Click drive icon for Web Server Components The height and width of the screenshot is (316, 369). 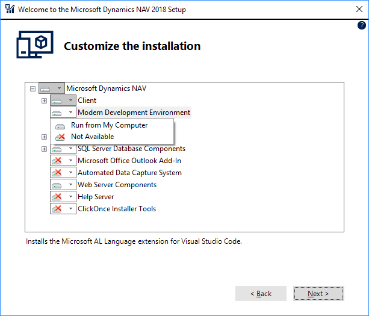pos(57,185)
